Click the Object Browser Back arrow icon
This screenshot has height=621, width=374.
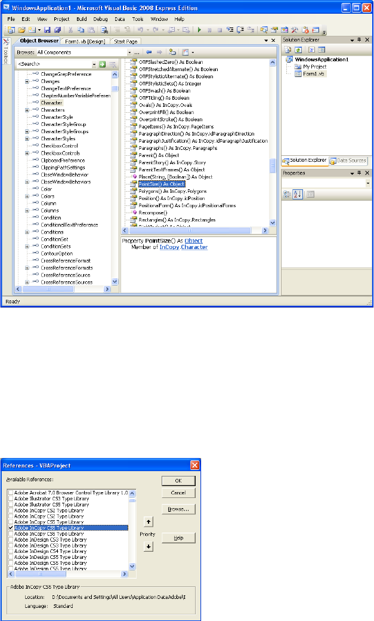[149, 53]
